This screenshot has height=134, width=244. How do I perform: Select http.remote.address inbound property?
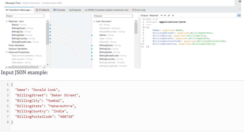[27, 56]
